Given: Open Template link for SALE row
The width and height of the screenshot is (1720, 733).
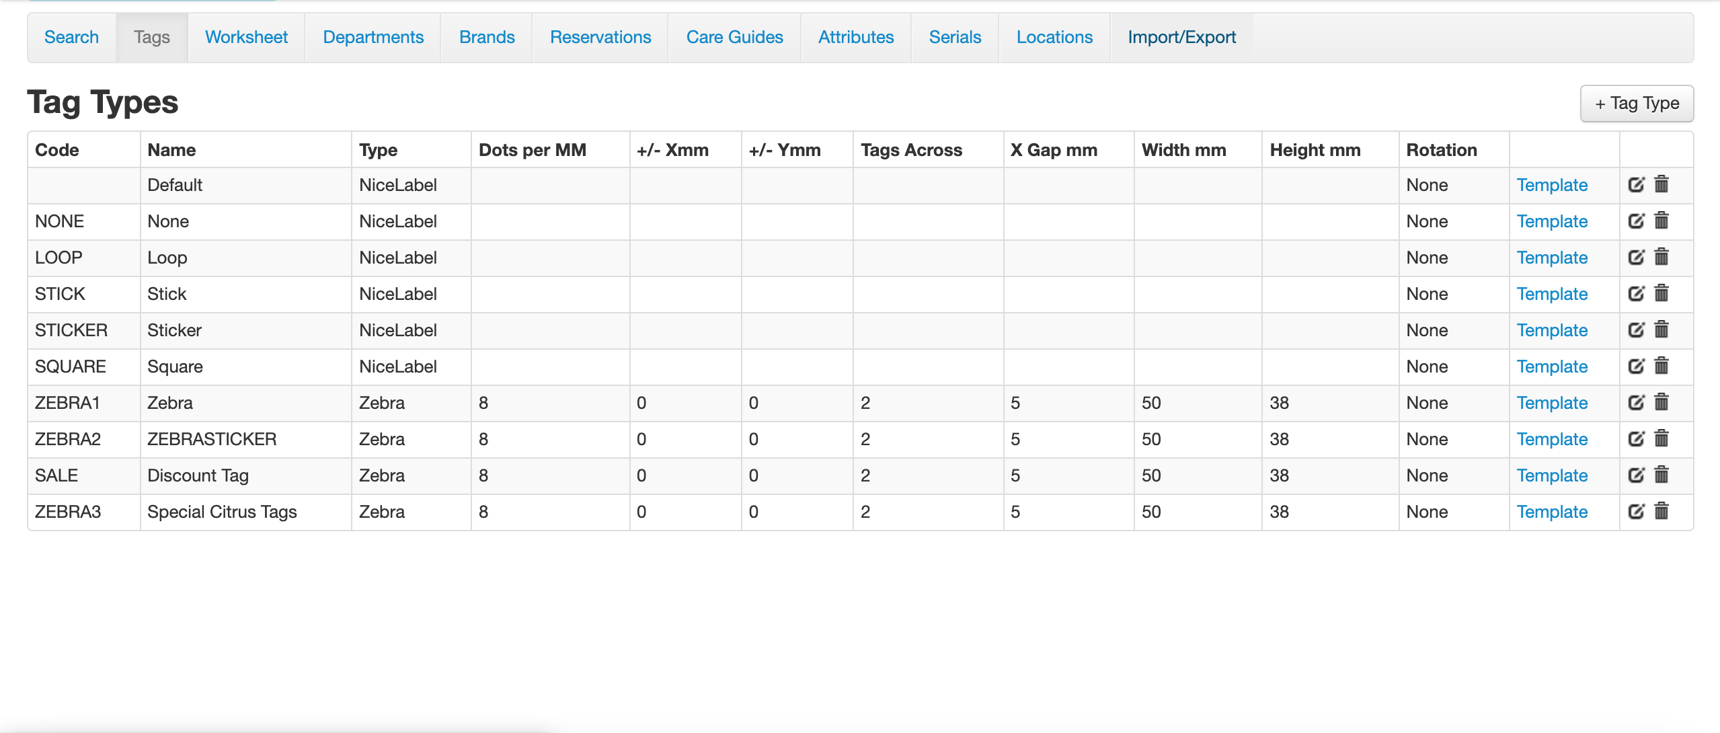Looking at the screenshot, I should coord(1552,475).
